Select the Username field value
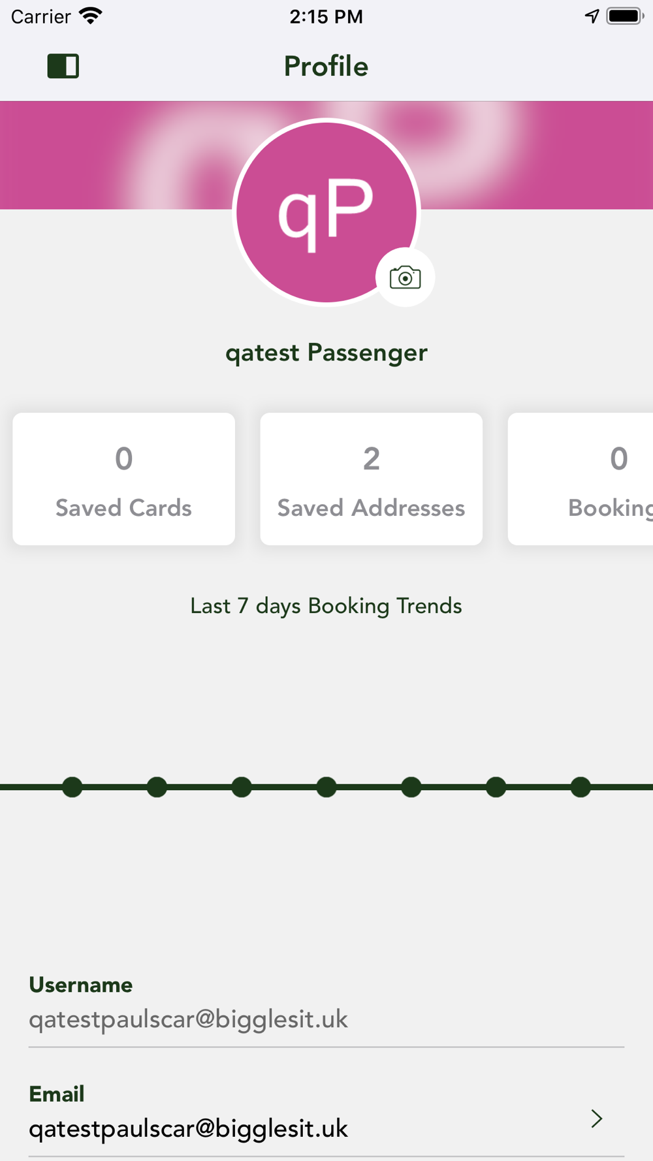This screenshot has height=1161, width=653. pos(189,1019)
